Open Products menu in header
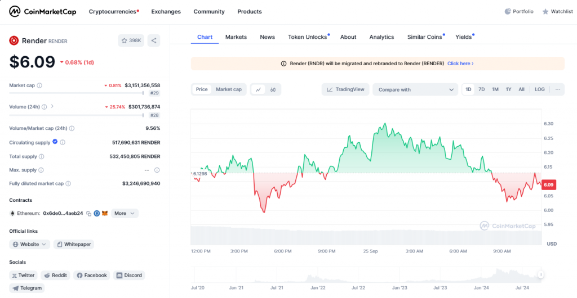The image size is (577, 298). [250, 12]
